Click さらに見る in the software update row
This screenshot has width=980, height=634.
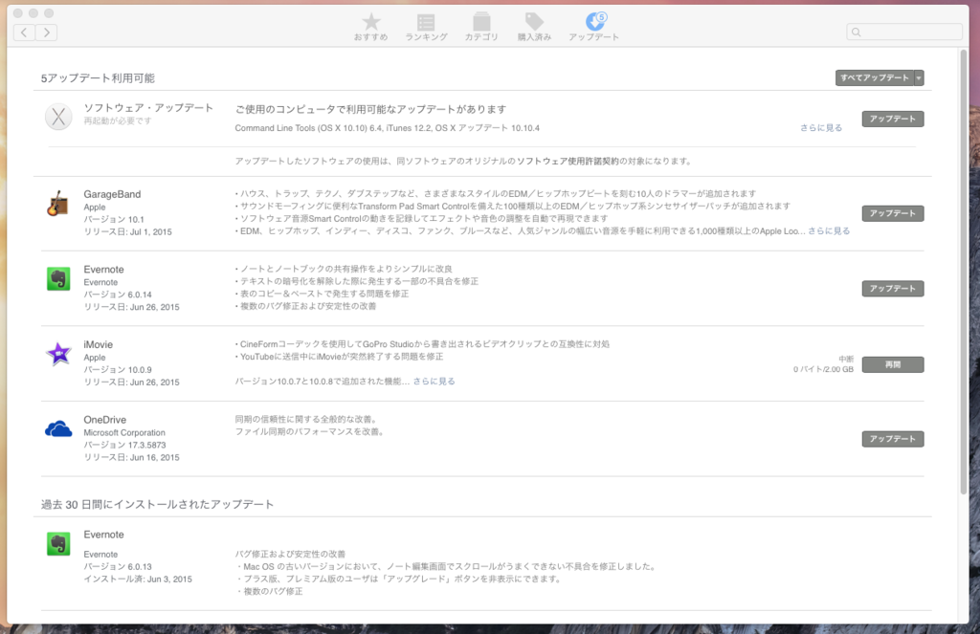[821, 128]
